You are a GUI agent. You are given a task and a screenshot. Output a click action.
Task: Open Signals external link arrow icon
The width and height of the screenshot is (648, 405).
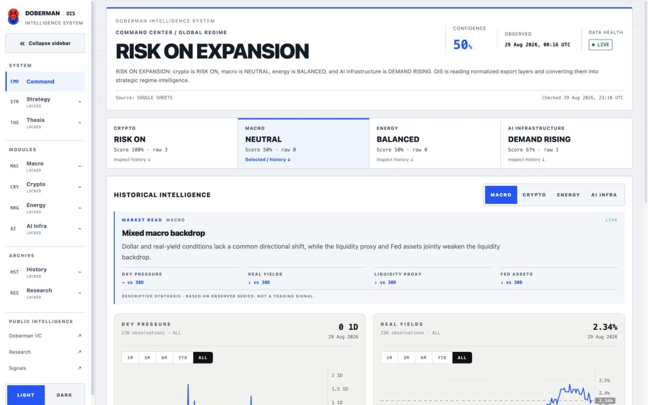tap(79, 368)
